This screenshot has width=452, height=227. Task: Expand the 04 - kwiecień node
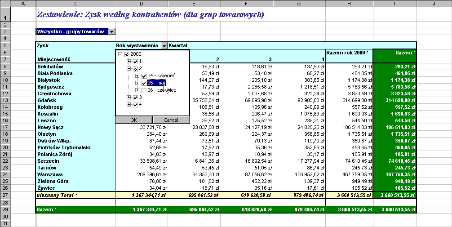pos(137,76)
